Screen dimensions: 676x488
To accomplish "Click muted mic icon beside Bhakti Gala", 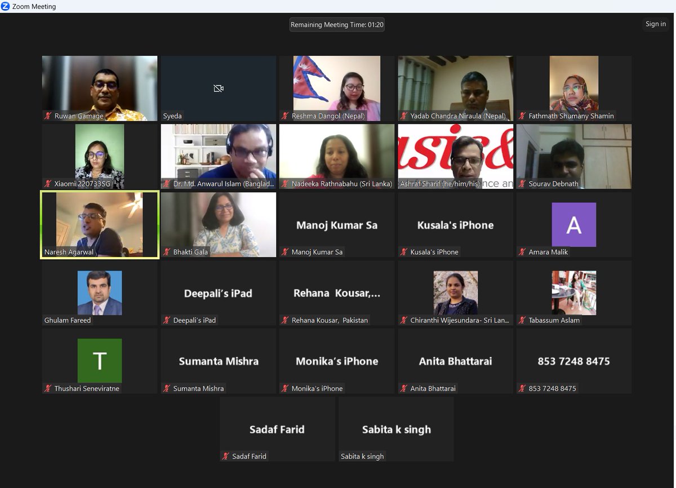I will click(167, 252).
